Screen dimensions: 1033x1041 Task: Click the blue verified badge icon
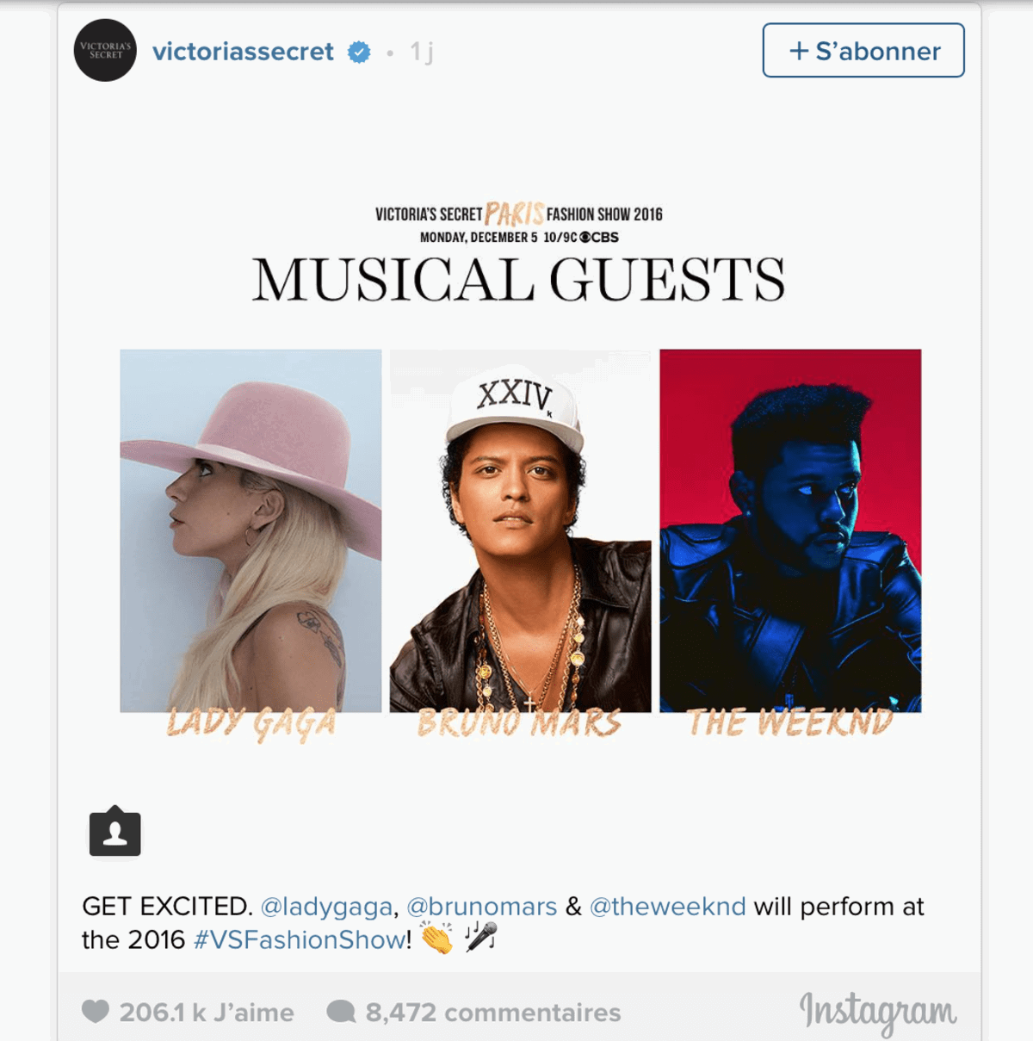click(x=359, y=53)
